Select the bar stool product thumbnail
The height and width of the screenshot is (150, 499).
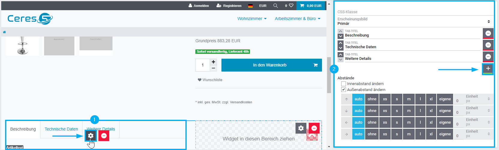pos(23,46)
